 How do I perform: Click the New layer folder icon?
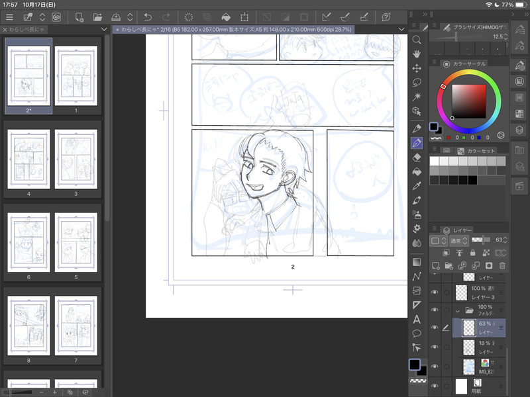[449, 266]
